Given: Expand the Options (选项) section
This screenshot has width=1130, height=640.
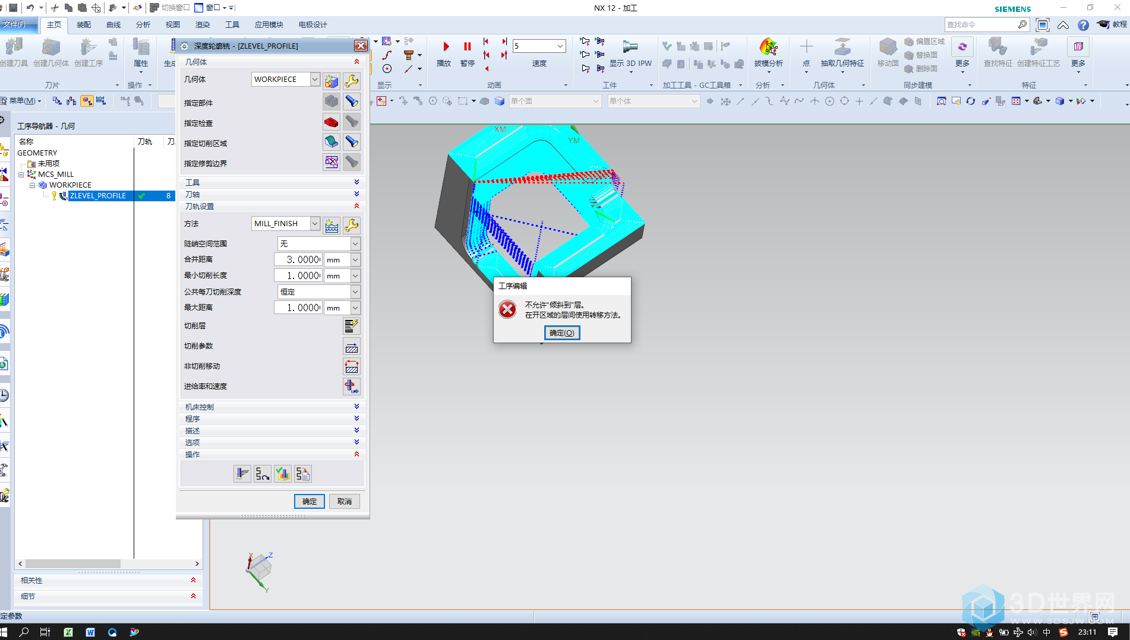Looking at the screenshot, I should pos(272,442).
